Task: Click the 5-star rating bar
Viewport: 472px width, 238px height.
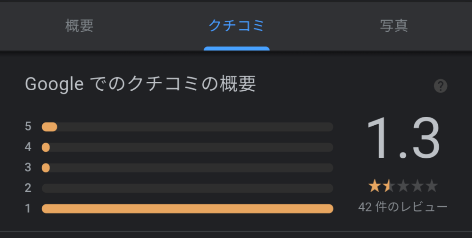Action: [x=187, y=127]
